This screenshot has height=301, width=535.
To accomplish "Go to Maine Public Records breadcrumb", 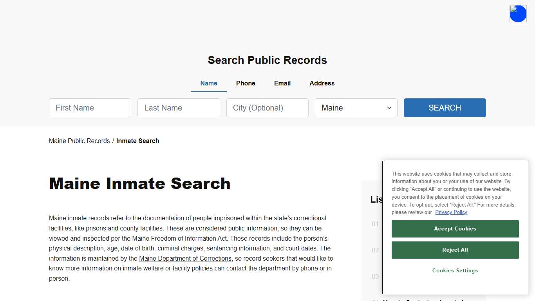I will [80, 141].
